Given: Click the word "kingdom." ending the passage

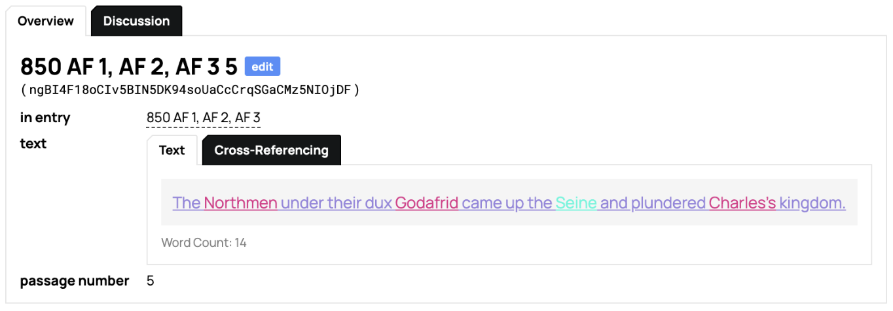Looking at the screenshot, I should tap(812, 203).
